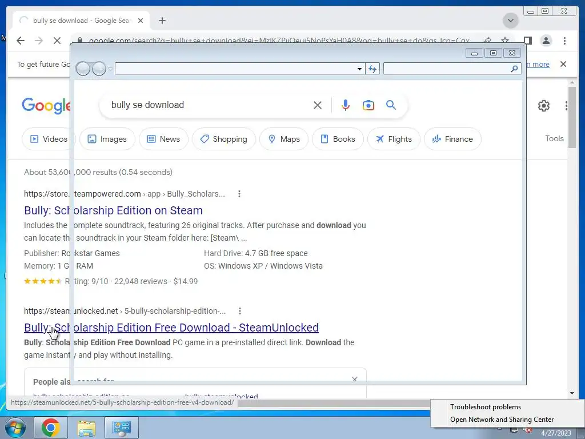The image size is (585, 439).
Task: Filter results by Shopping
Action: pyautogui.click(x=224, y=139)
